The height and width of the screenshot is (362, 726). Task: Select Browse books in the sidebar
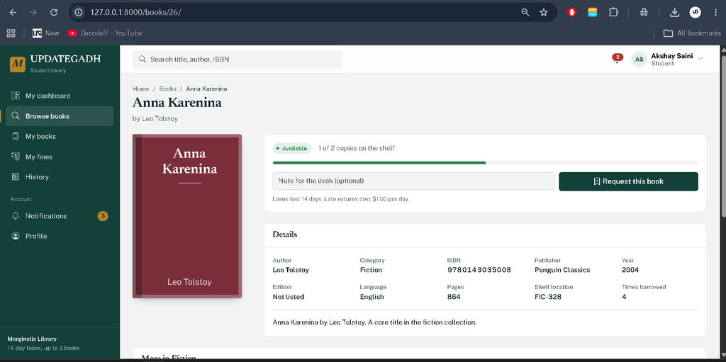click(60, 116)
